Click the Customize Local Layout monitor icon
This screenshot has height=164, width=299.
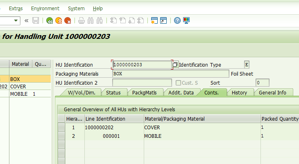tap(186, 20)
